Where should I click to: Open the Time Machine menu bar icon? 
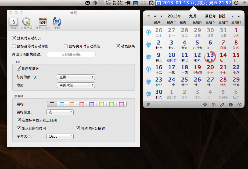coord(236,3)
